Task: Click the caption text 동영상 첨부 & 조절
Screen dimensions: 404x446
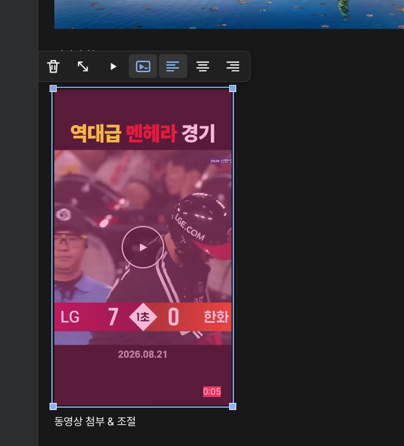Action: [x=95, y=421]
